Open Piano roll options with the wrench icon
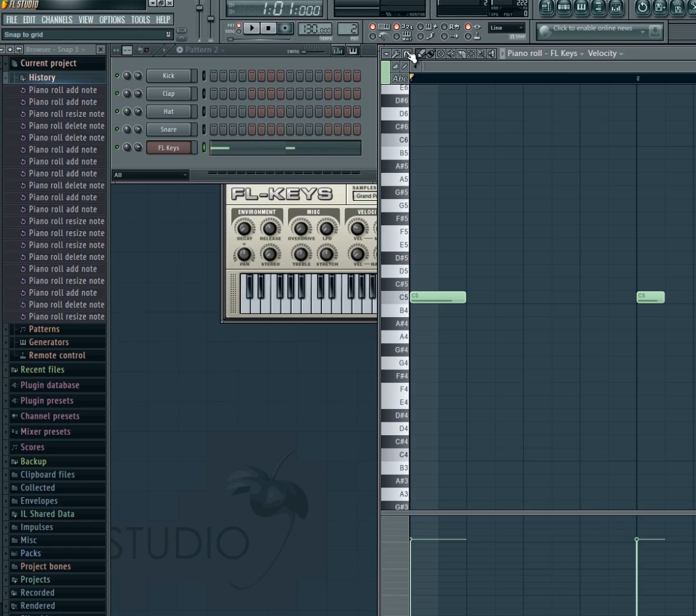 pos(396,54)
